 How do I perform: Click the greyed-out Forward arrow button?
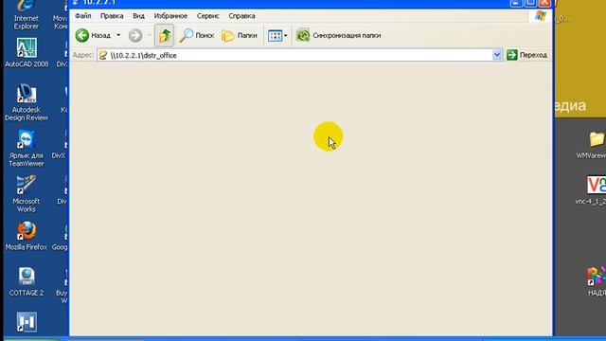(135, 36)
